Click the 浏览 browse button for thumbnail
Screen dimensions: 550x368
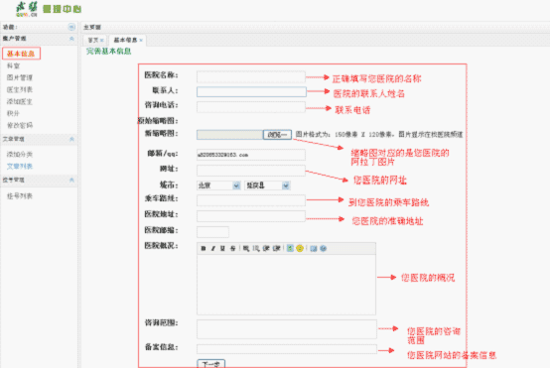[277, 135]
